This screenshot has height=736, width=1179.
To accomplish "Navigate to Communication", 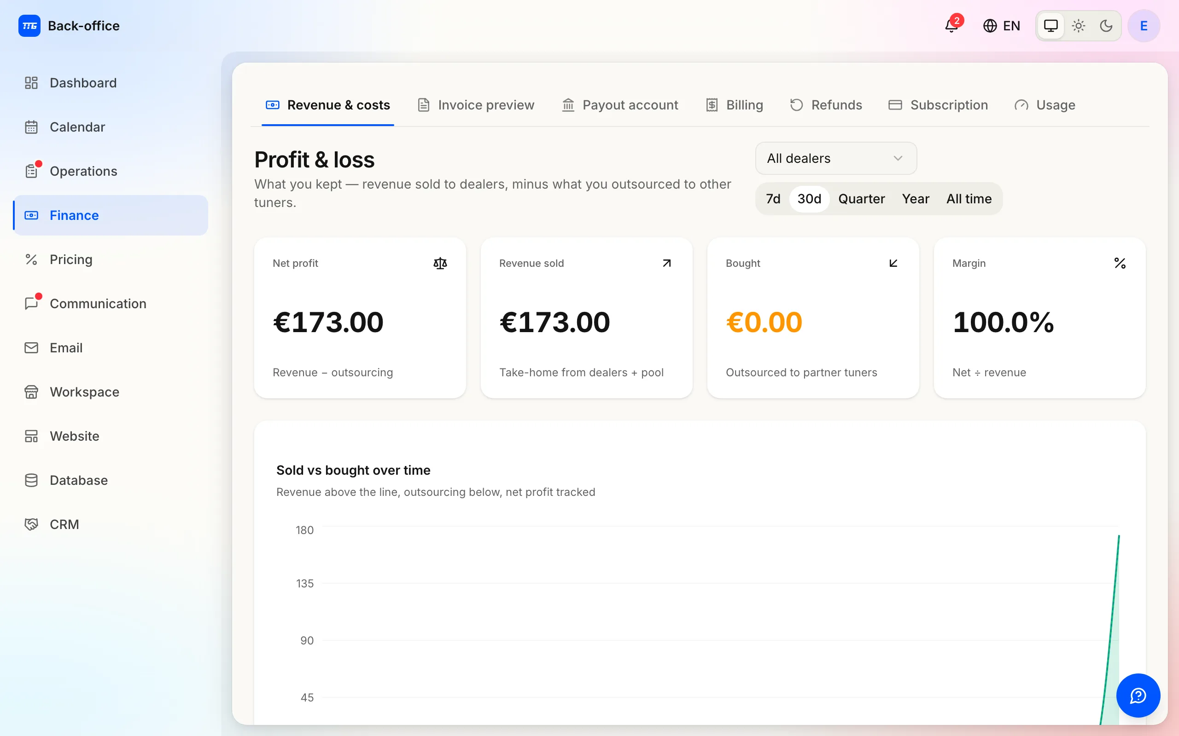I will click(111, 304).
